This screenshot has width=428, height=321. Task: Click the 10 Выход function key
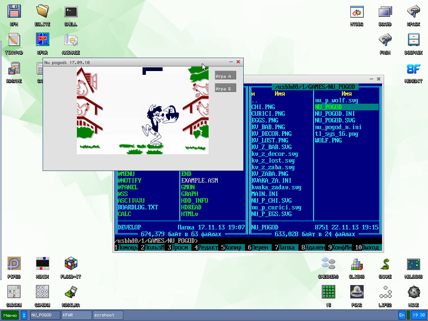(x=368, y=247)
